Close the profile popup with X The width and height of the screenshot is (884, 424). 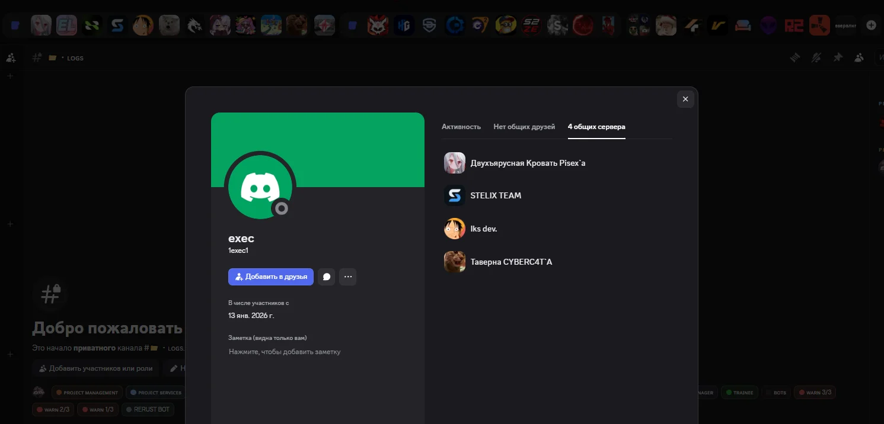685,99
